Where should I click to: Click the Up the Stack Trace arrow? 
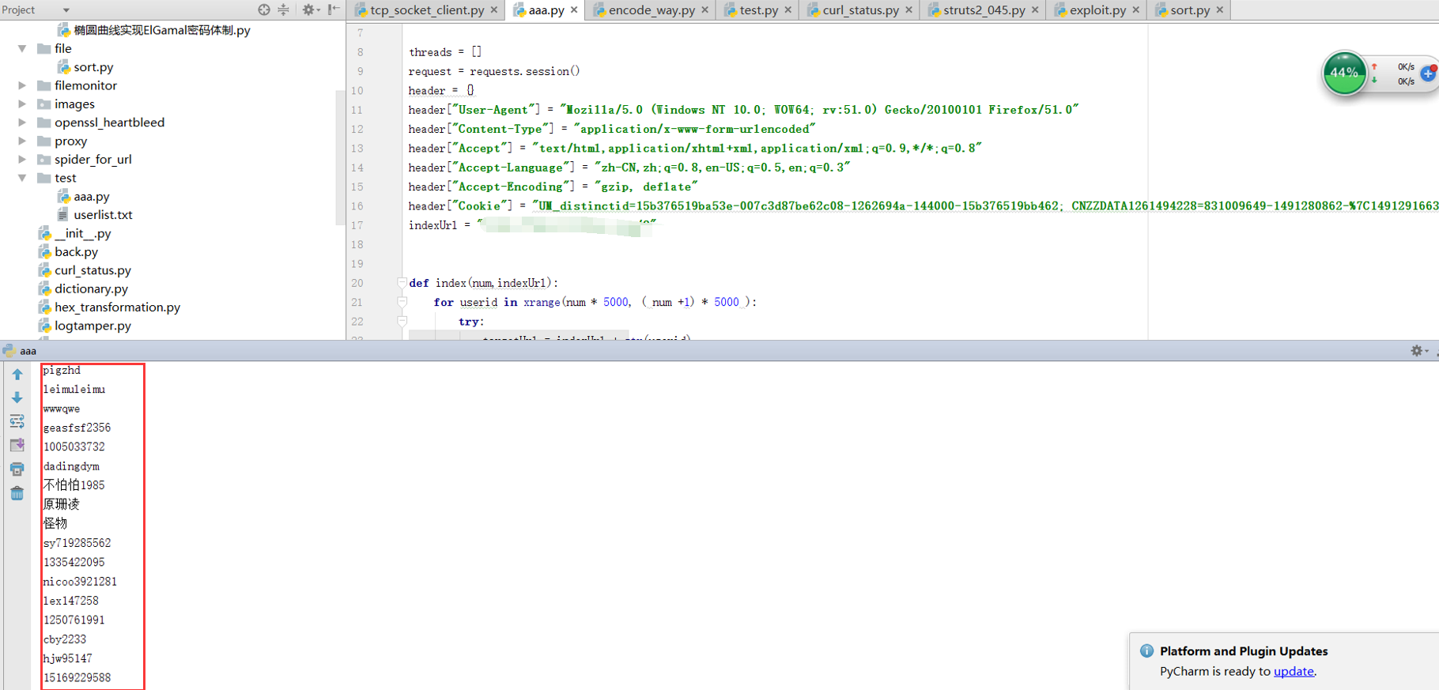[x=17, y=375]
